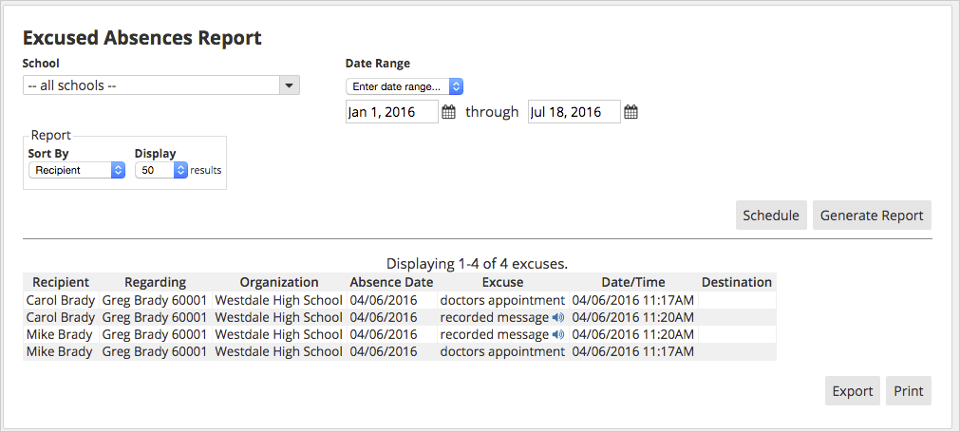Click Westdale High School in first row

[279, 300]
